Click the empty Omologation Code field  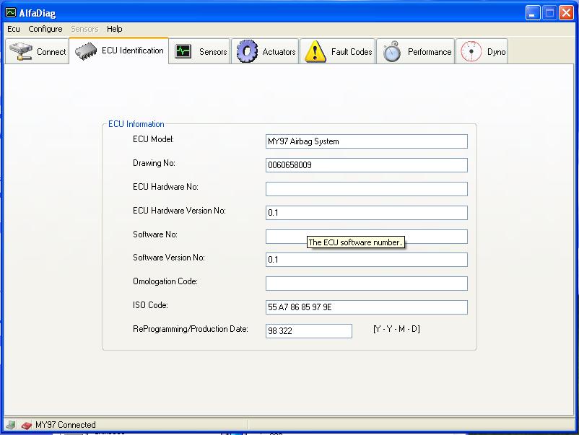coord(366,284)
